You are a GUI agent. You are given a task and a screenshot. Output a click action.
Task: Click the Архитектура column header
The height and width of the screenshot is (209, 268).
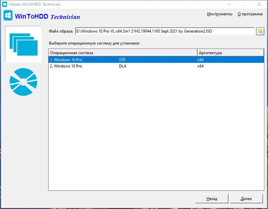[x=230, y=53]
